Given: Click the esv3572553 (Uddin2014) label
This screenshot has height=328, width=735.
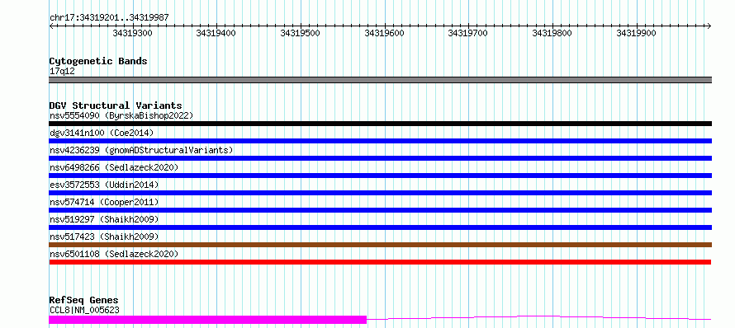Looking at the screenshot, I should pos(104,185).
